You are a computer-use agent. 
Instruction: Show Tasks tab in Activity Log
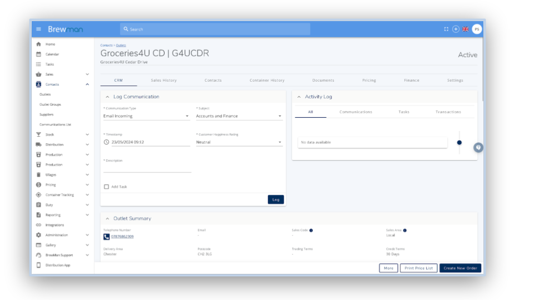pyautogui.click(x=404, y=112)
